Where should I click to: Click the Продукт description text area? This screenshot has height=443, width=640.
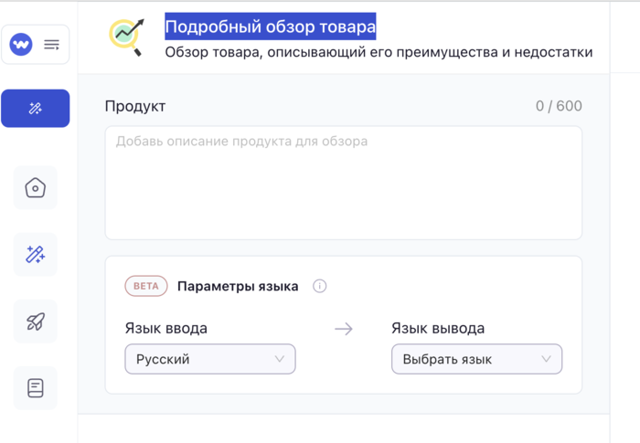click(343, 183)
